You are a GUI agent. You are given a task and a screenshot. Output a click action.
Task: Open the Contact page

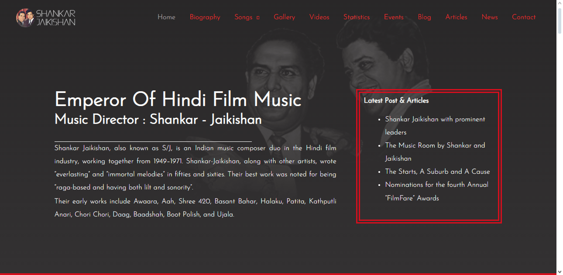click(523, 17)
